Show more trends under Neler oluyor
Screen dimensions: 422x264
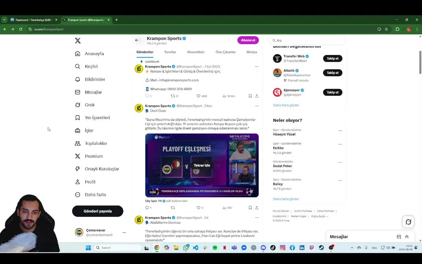(286, 199)
